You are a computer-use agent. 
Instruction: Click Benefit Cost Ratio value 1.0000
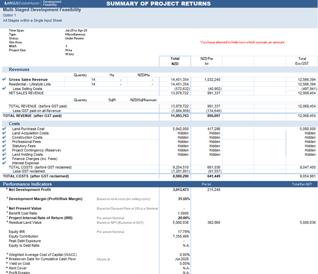click(x=183, y=213)
